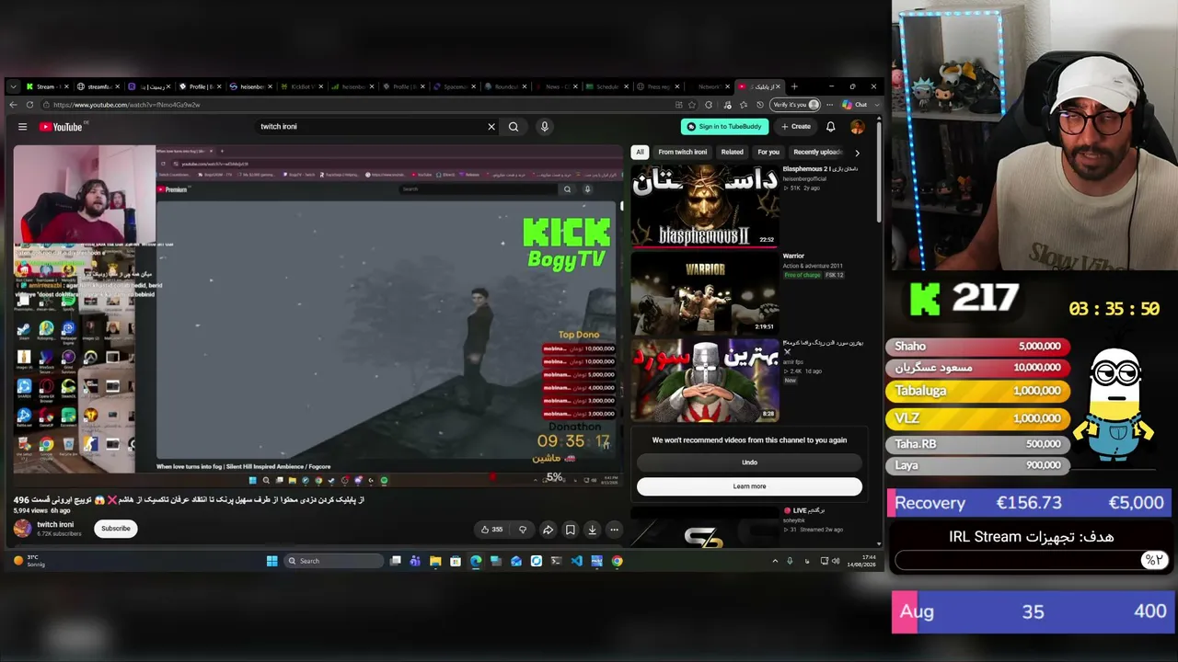
Task: Dismiss the knight video suggestion with X
Action: (787, 352)
